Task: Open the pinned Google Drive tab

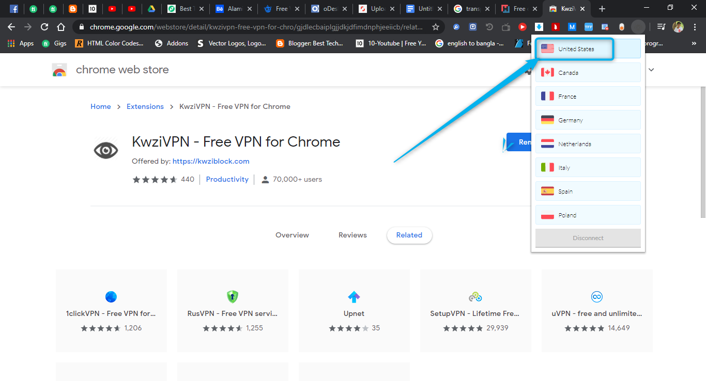Action: tap(151, 9)
